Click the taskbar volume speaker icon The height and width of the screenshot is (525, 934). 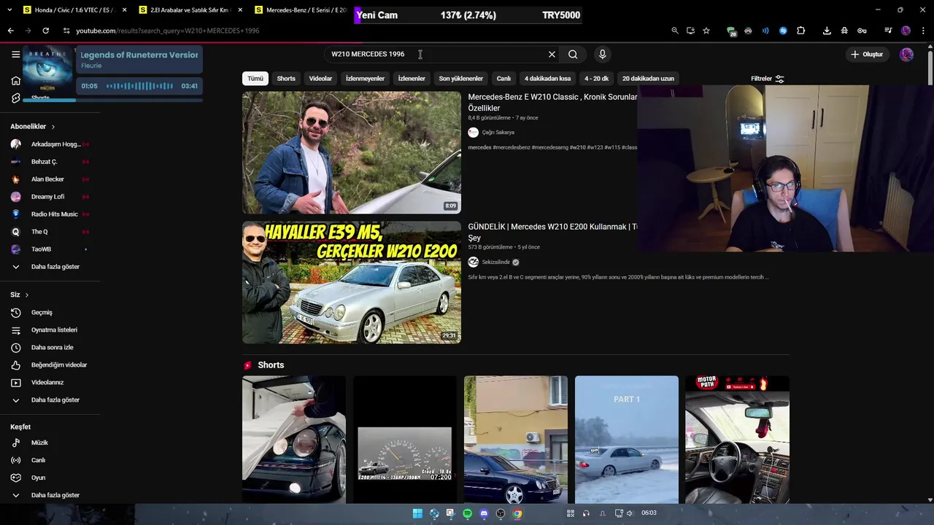tap(630, 513)
